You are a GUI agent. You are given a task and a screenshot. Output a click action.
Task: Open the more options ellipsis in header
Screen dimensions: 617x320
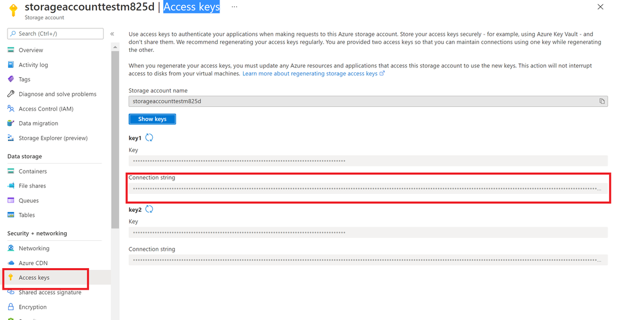pyautogui.click(x=234, y=7)
